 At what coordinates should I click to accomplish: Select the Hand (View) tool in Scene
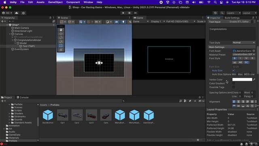click(61, 30)
